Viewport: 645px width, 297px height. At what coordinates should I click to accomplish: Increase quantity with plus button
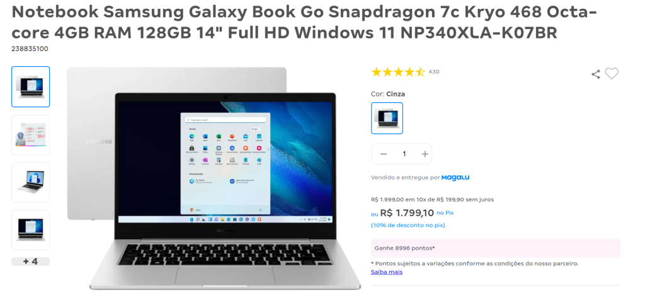[x=425, y=154]
